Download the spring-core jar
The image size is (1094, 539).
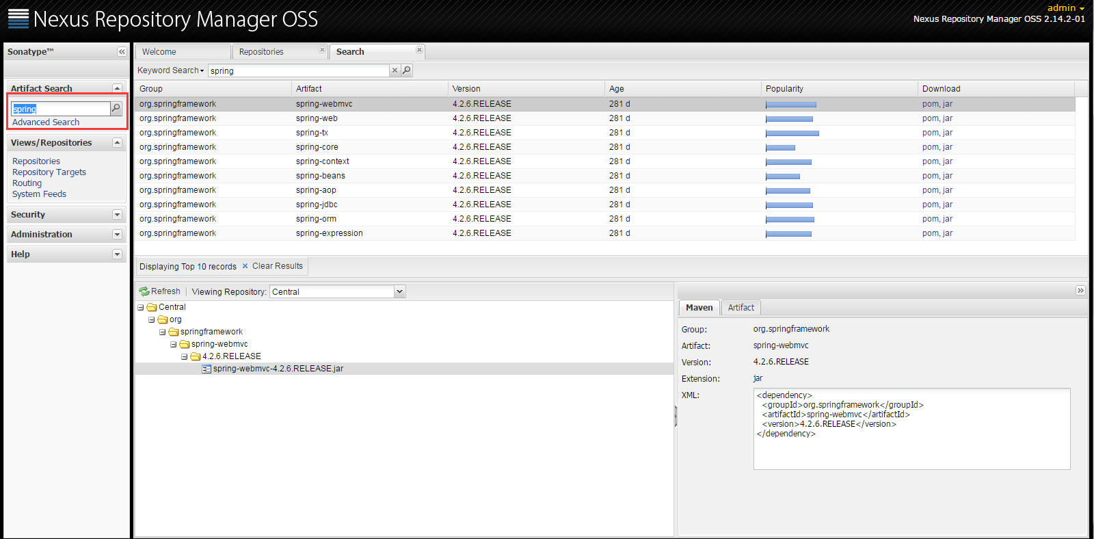[948, 147]
